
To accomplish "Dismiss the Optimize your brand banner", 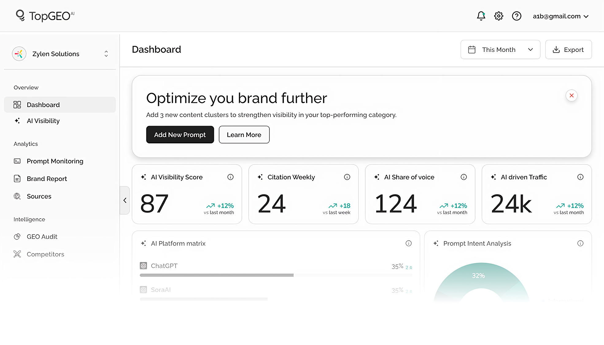I will point(571,95).
